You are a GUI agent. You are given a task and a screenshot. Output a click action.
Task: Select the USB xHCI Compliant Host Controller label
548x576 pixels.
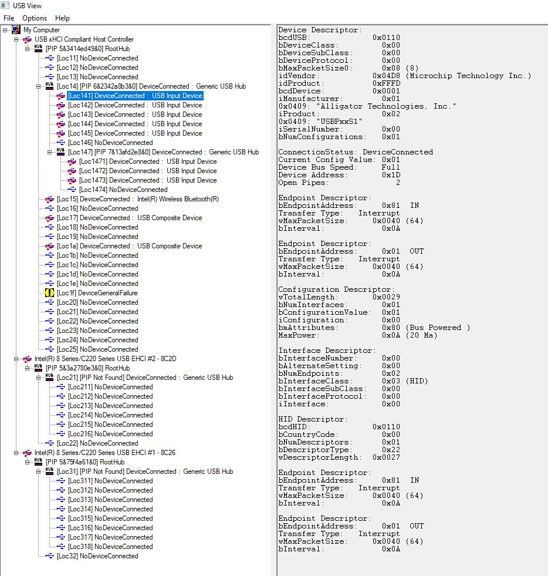[x=84, y=39]
